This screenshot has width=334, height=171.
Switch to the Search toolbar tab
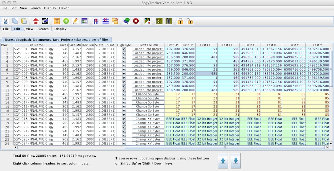pos(43,29)
